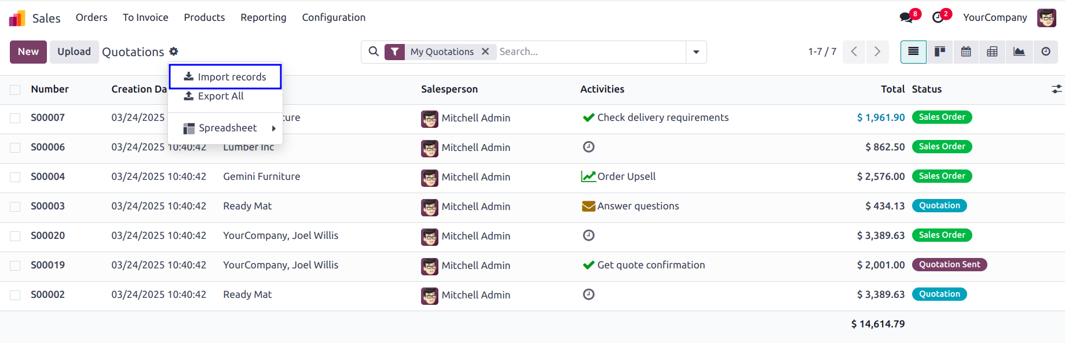Tick the checkbox for order S00007
Screen dimensions: 1065x343
coord(15,118)
